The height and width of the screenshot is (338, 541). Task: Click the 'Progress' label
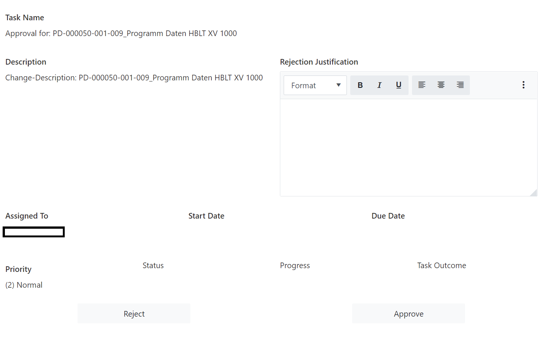point(295,266)
